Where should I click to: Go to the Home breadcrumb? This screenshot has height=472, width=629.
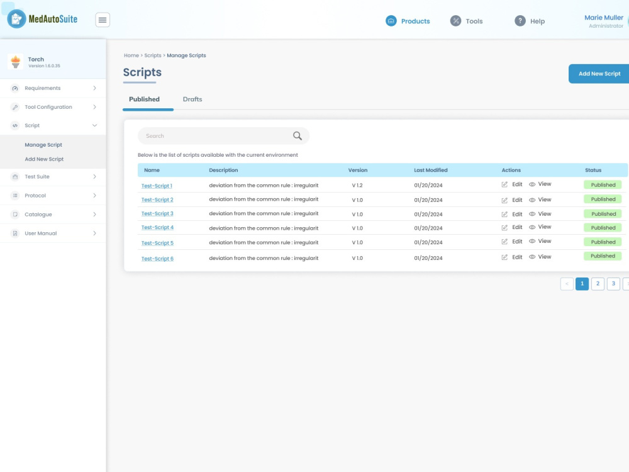point(131,55)
